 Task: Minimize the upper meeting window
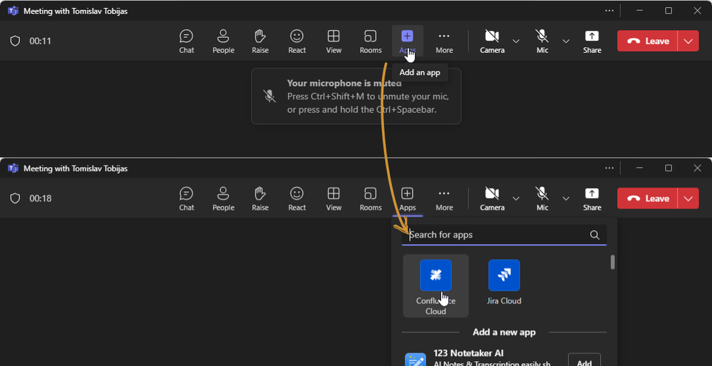click(639, 11)
